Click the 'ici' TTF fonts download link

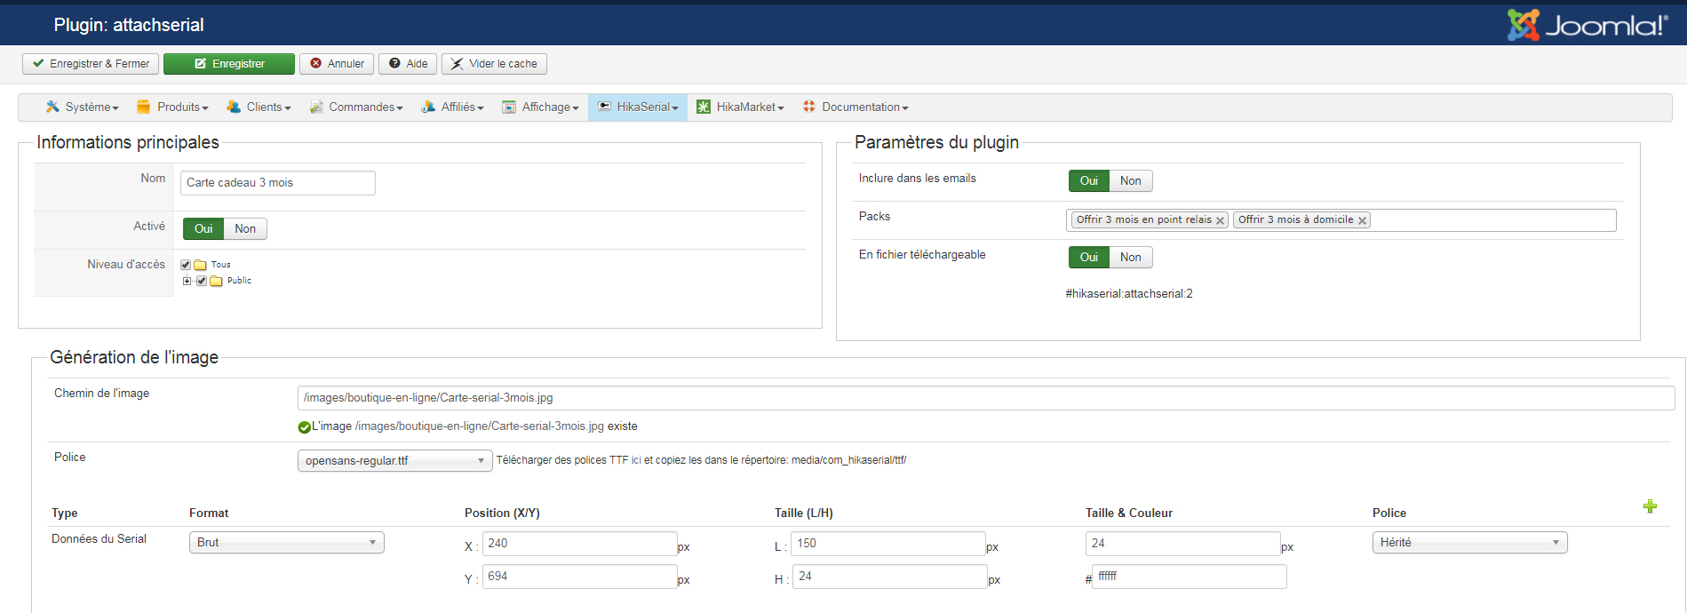click(x=636, y=460)
